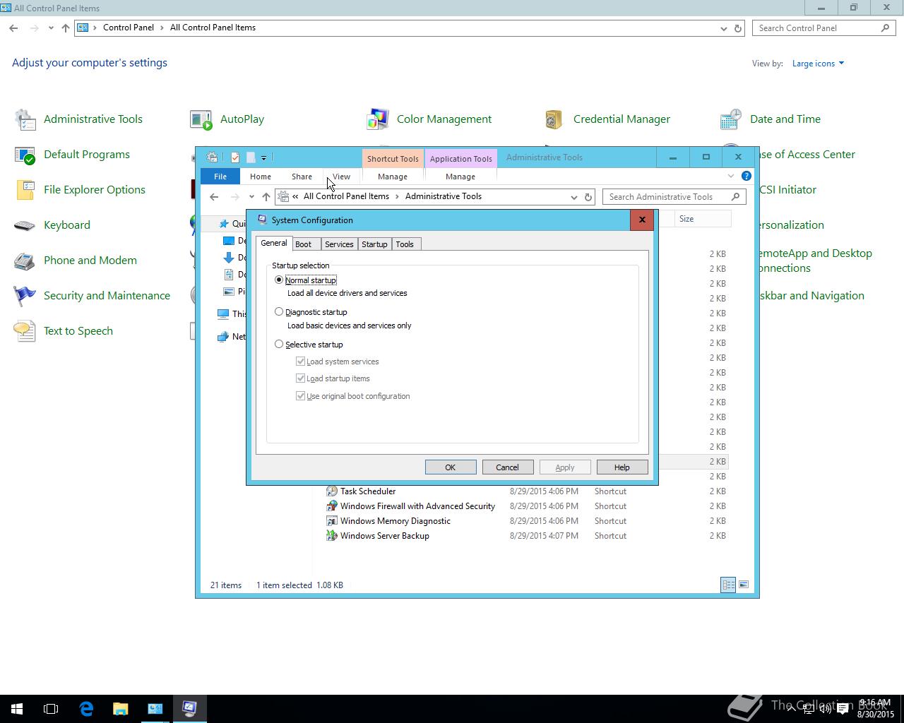Click the Size column header
The height and width of the screenshot is (723, 904).
pyautogui.click(x=703, y=219)
